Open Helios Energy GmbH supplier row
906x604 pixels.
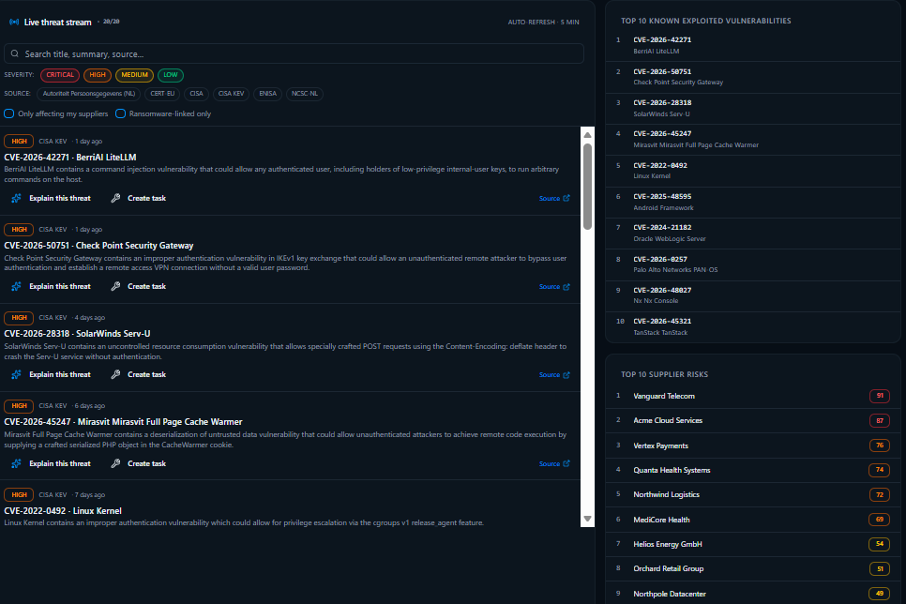(x=753, y=544)
